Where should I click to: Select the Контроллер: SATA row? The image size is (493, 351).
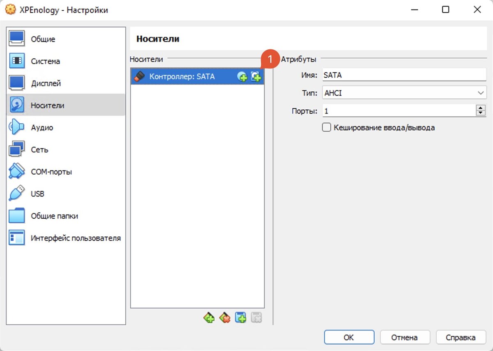[197, 76]
